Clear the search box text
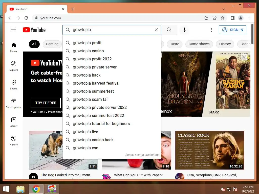This screenshot has width=259, height=194. pyautogui.click(x=156, y=30)
